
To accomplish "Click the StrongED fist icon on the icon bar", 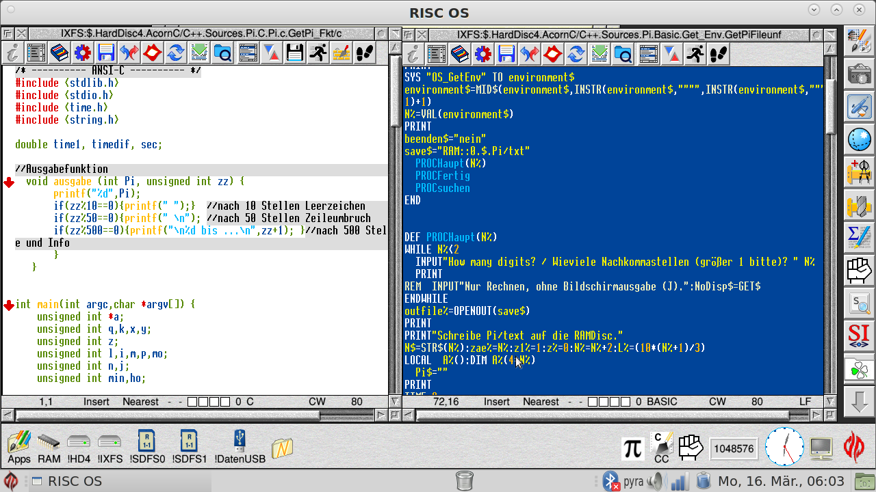I will coord(691,448).
